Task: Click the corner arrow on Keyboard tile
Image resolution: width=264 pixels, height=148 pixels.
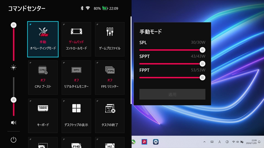Action: pyautogui.click(x=31, y=101)
